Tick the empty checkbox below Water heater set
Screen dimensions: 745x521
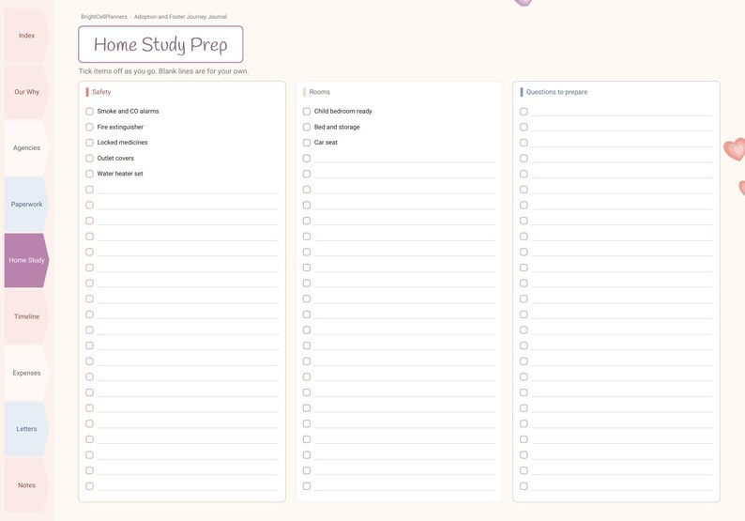pos(89,190)
